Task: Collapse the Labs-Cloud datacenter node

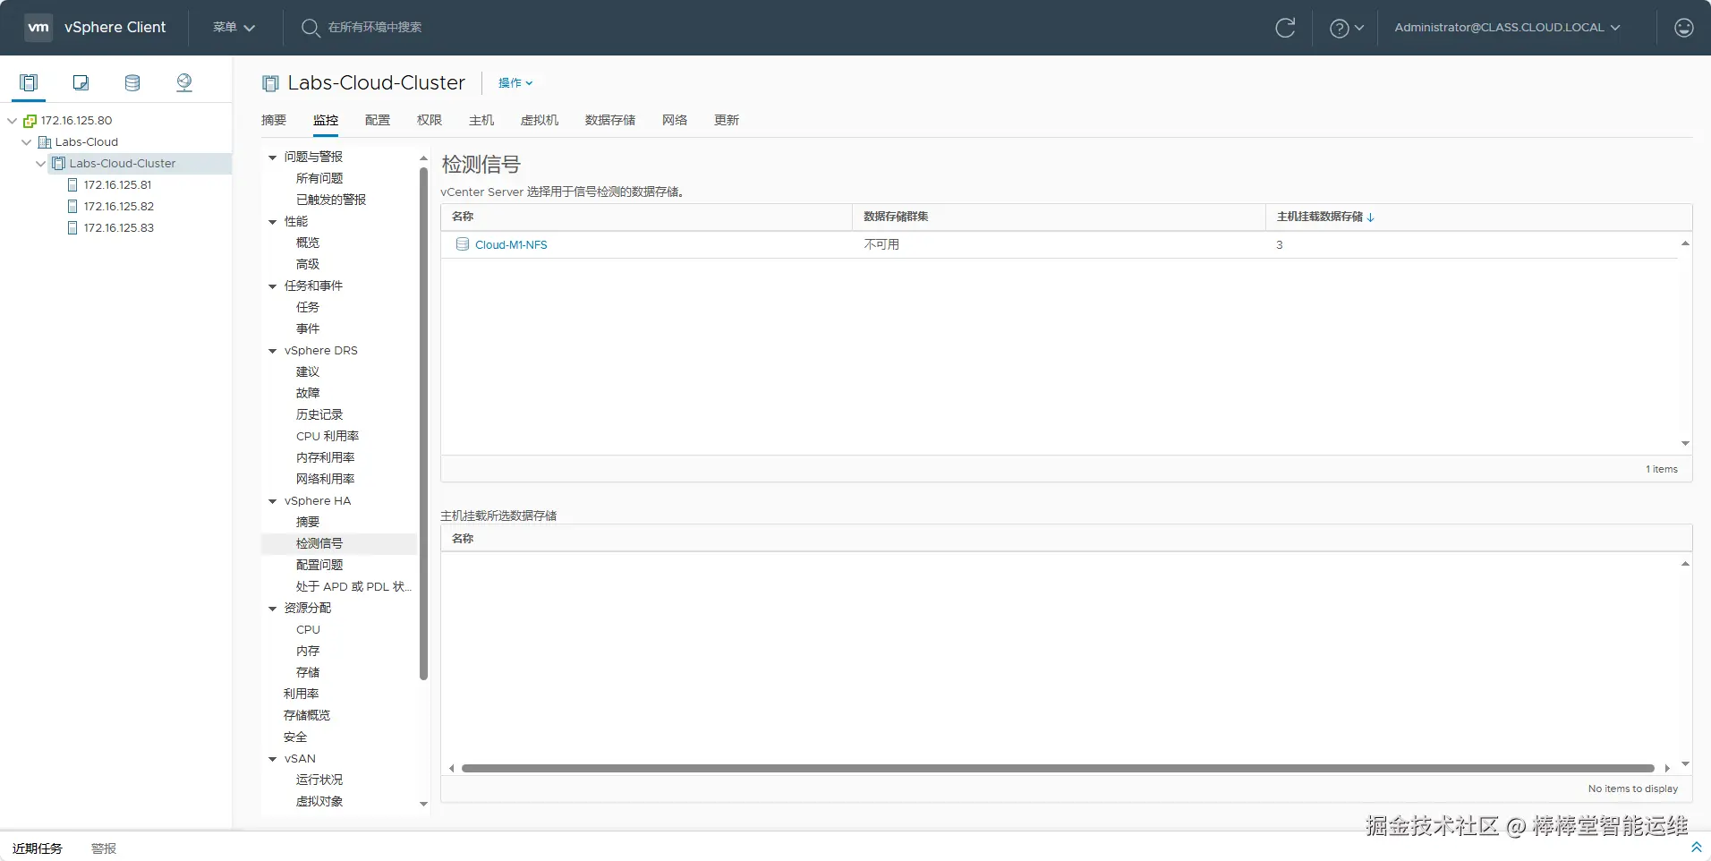Action: pos(26,142)
